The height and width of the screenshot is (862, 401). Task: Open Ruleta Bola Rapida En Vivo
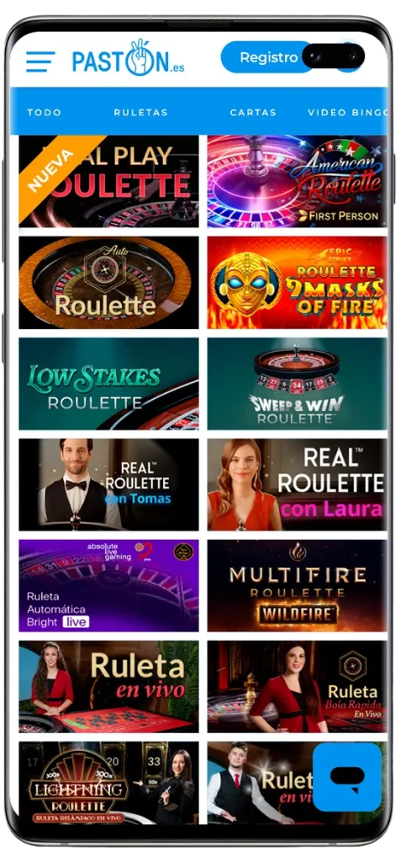pos(298,687)
